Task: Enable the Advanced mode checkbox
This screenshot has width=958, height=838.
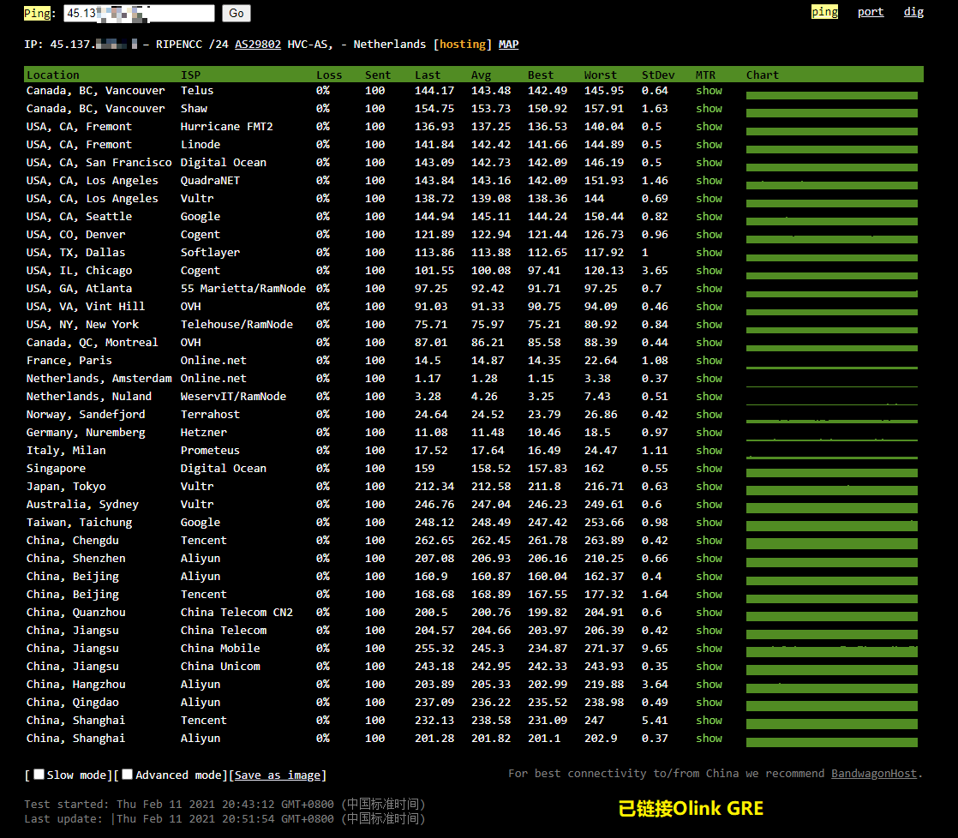Action: tap(127, 775)
